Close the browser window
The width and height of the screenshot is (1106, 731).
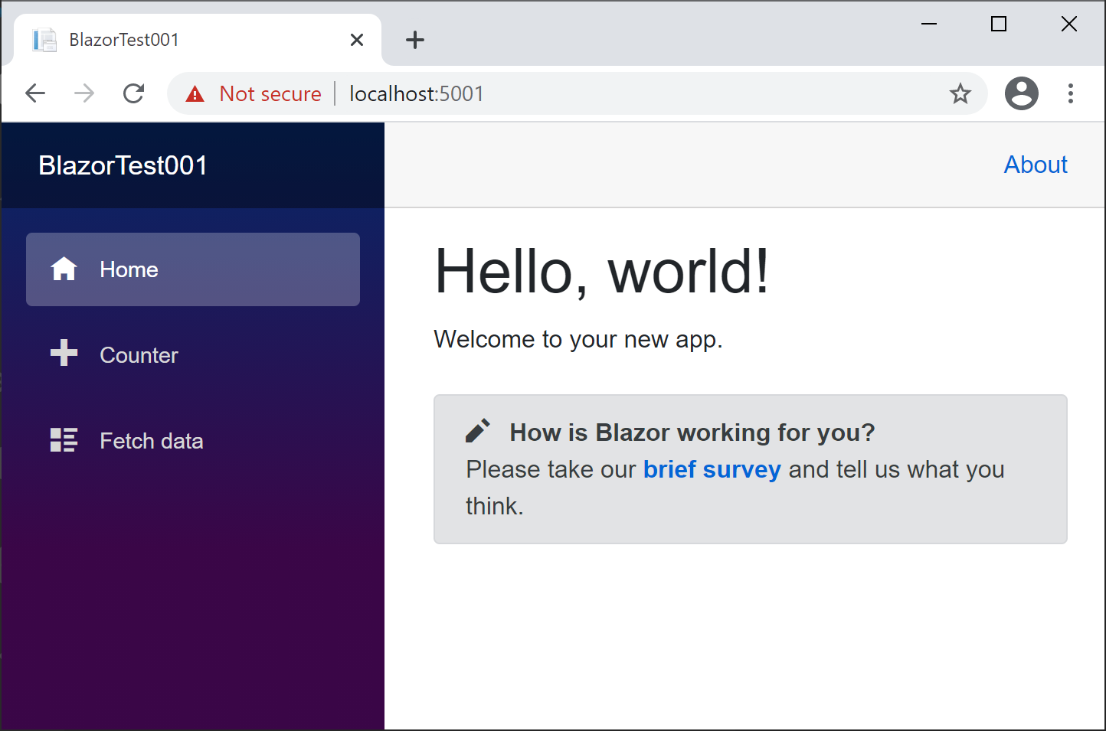click(1069, 24)
